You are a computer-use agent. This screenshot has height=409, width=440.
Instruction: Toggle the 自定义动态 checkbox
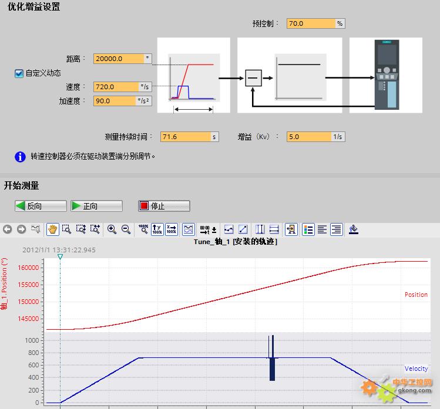tap(19, 73)
